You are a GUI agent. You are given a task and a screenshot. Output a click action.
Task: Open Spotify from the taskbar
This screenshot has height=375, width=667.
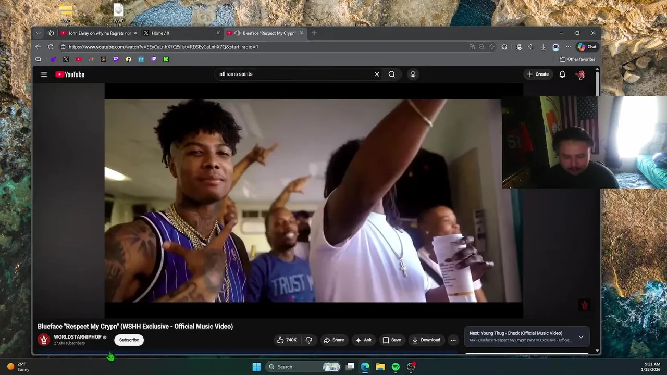(x=396, y=367)
